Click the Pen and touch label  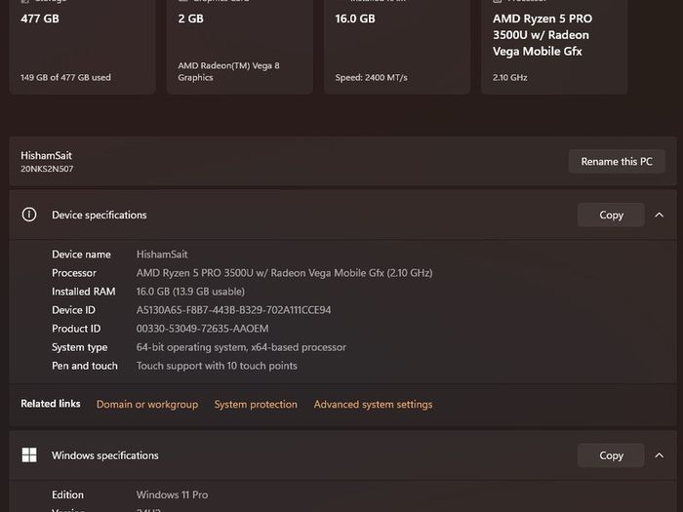pos(85,366)
